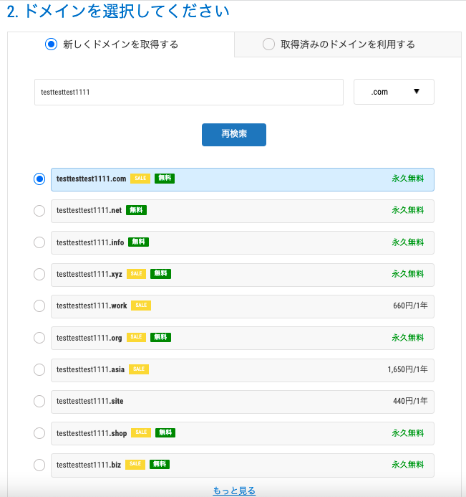Click the SALE badge on the .asia row
The width and height of the screenshot is (466, 497).
[x=139, y=369]
